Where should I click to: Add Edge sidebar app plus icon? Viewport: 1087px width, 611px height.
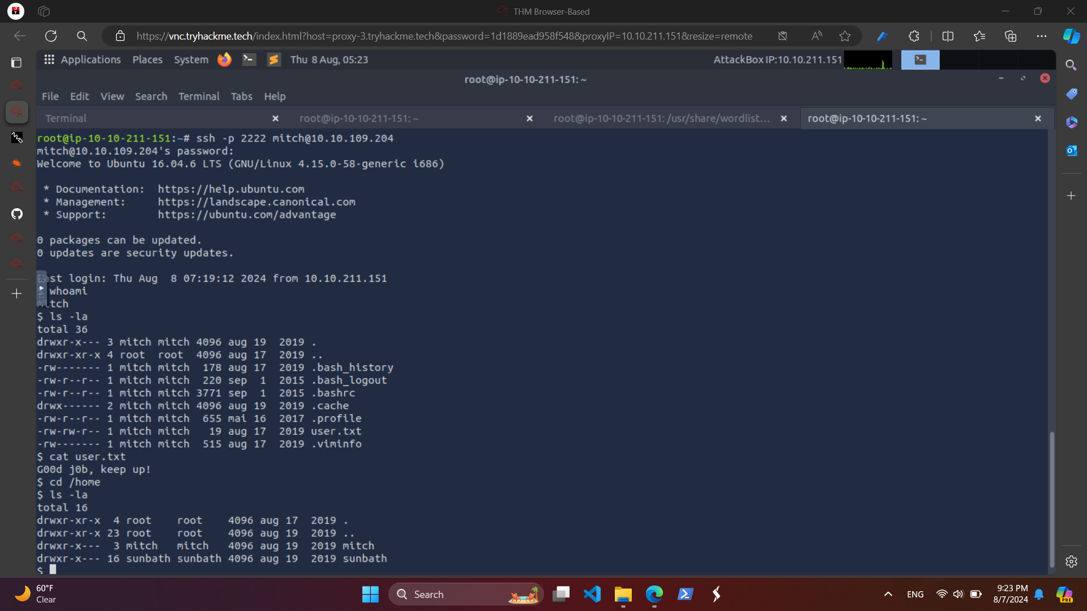tap(1071, 196)
